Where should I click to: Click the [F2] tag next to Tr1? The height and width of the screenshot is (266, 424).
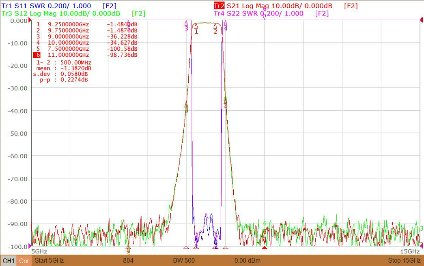(110, 6)
